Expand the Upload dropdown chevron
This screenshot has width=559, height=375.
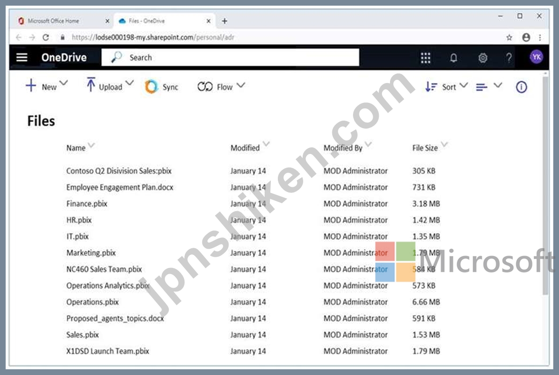click(x=130, y=83)
